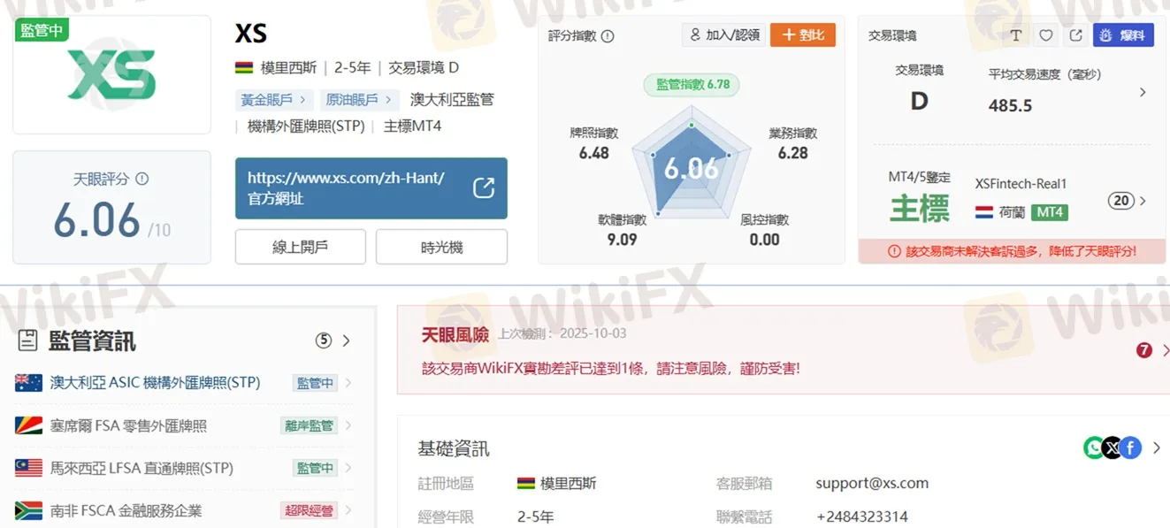
Task: Click the 超限經營 status badge
Action: tap(309, 510)
